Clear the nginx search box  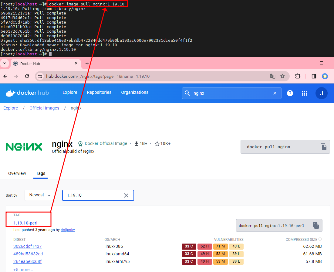[x=275, y=93]
